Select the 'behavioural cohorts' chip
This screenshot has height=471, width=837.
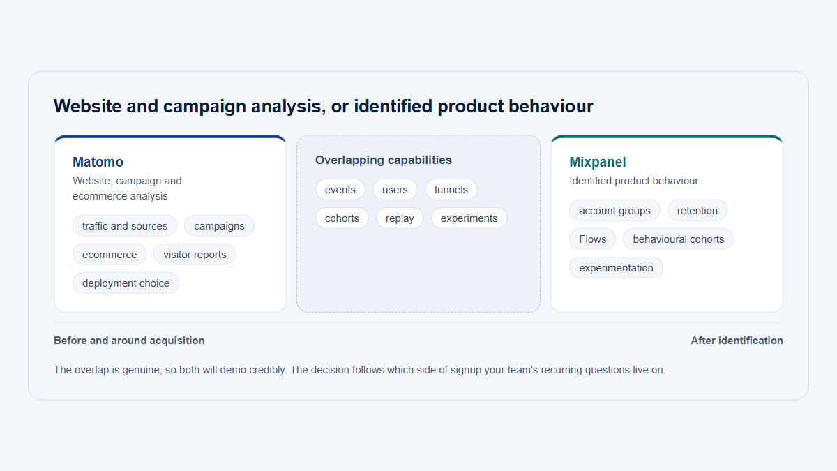679,239
